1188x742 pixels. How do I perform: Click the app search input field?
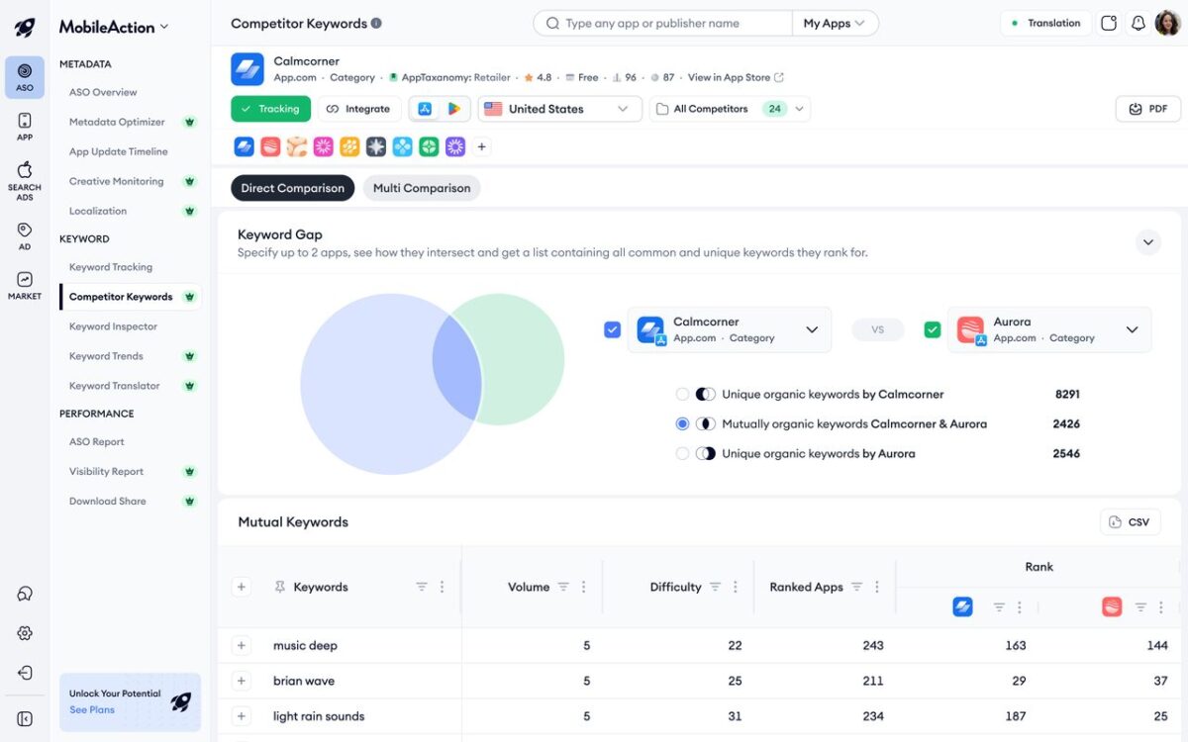[x=662, y=23]
